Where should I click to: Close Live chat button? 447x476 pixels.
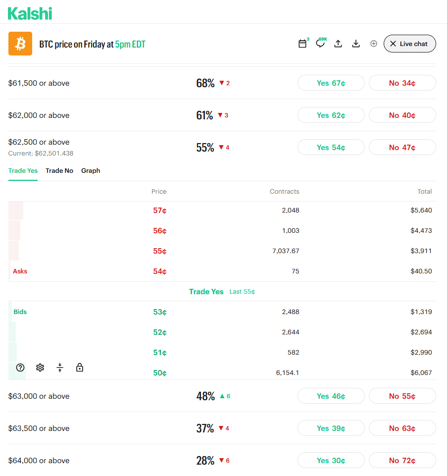tap(410, 44)
